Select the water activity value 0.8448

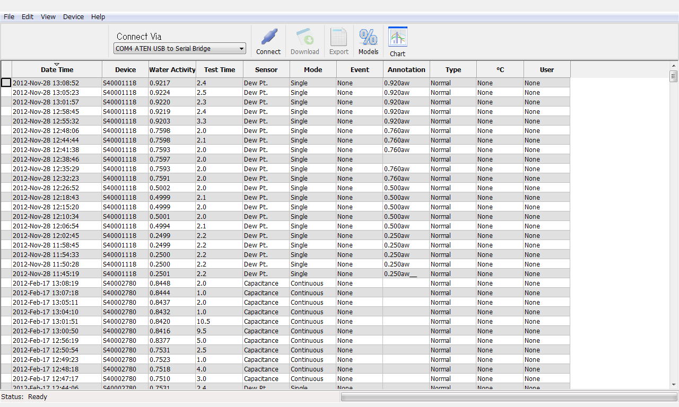coord(172,284)
